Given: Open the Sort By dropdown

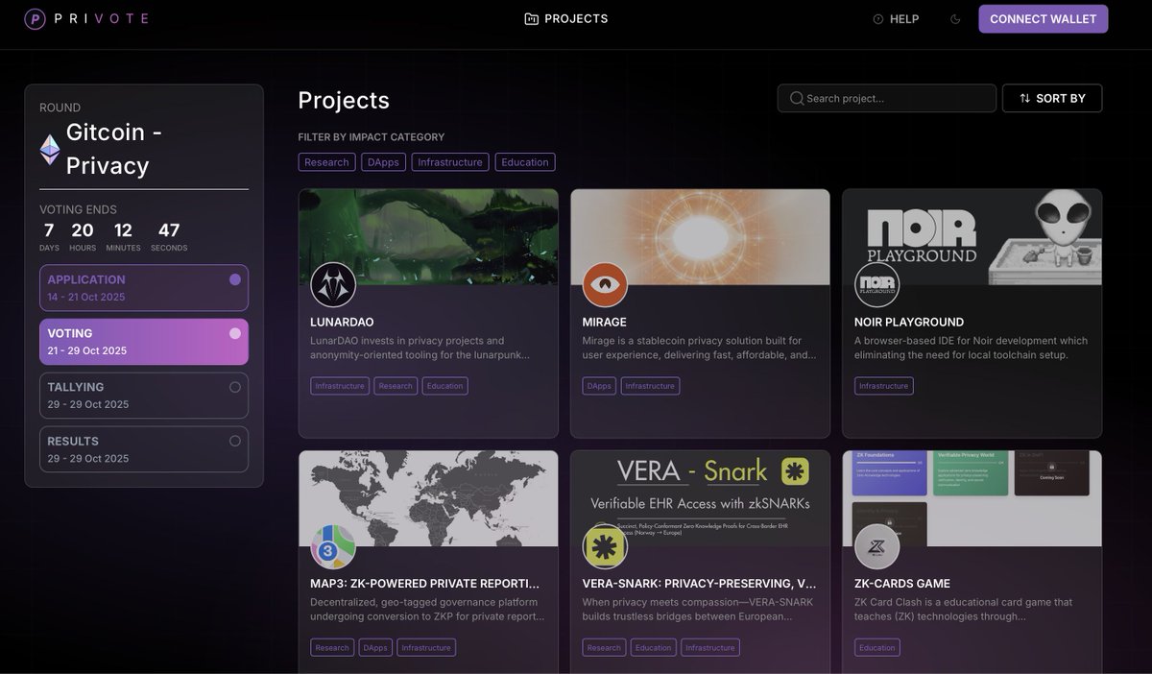Looking at the screenshot, I should 1052,98.
